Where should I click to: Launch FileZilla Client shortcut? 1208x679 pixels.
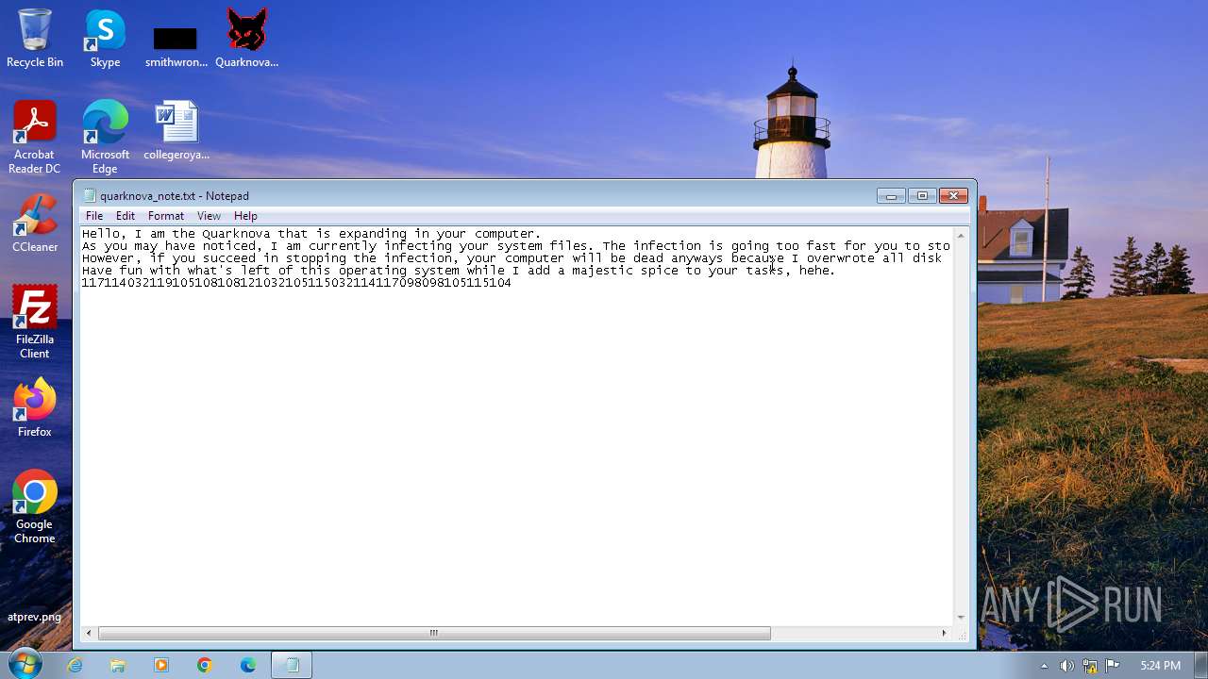point(35,322)
